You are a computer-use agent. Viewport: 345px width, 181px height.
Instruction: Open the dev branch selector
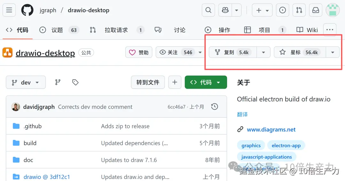pos(26,82)
